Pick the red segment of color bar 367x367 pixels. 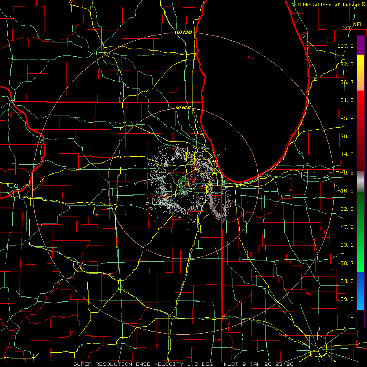click(360, 130)
